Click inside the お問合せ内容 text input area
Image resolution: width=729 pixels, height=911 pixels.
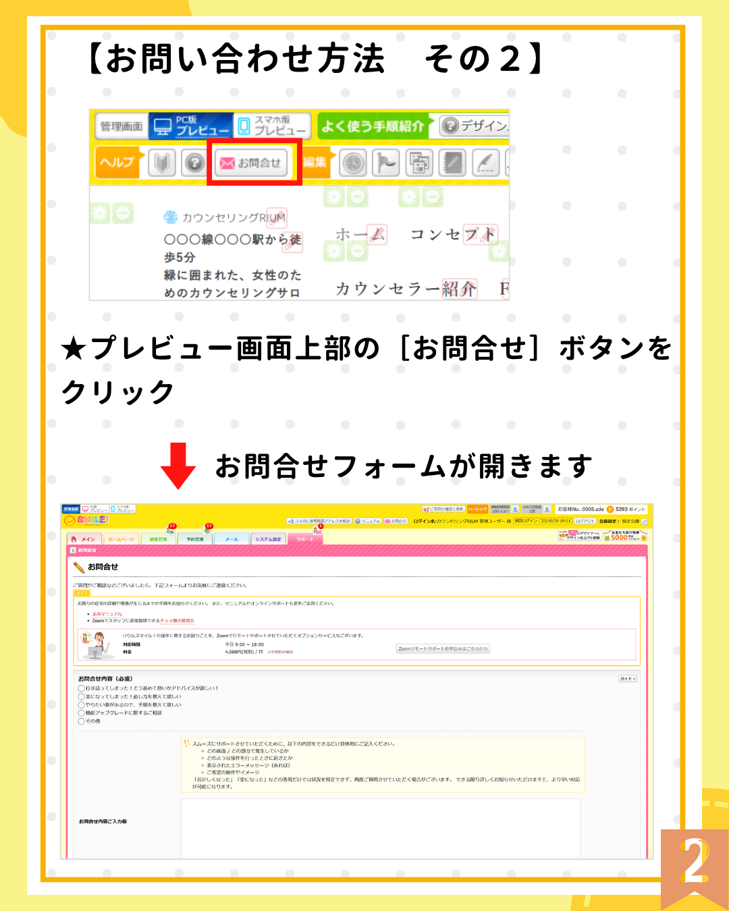380,827
